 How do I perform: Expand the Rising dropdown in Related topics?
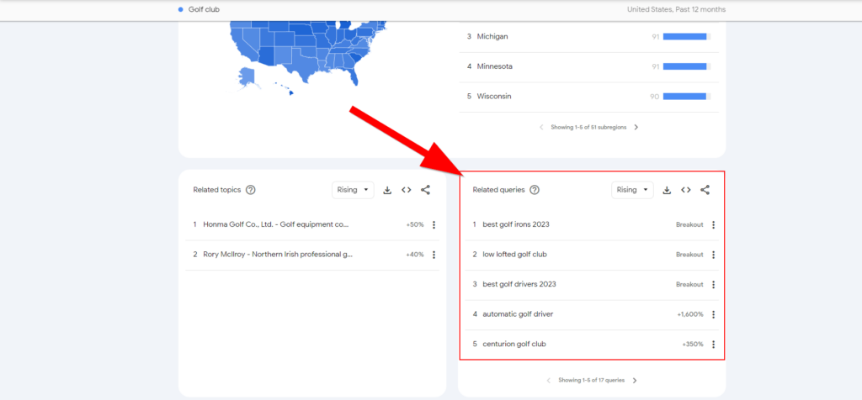point(353,190)
